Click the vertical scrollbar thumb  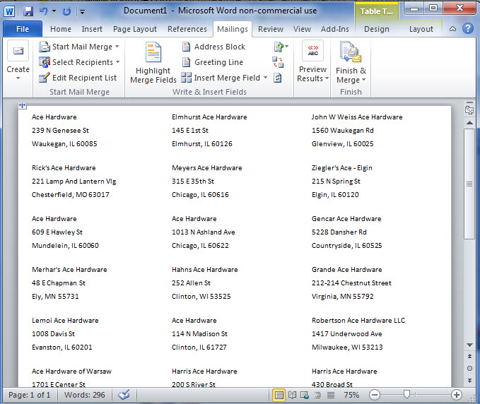point(469,184)
